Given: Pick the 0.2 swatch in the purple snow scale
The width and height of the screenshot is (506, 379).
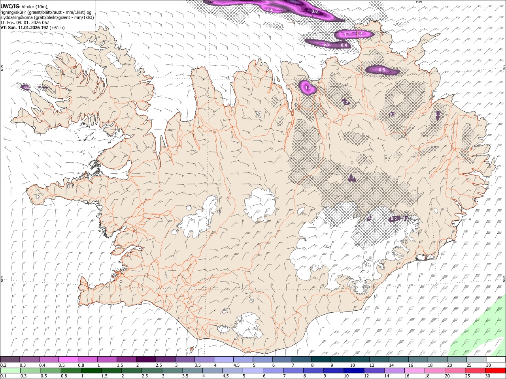Looking at the screenshot, I should click(x=10, y=359).
